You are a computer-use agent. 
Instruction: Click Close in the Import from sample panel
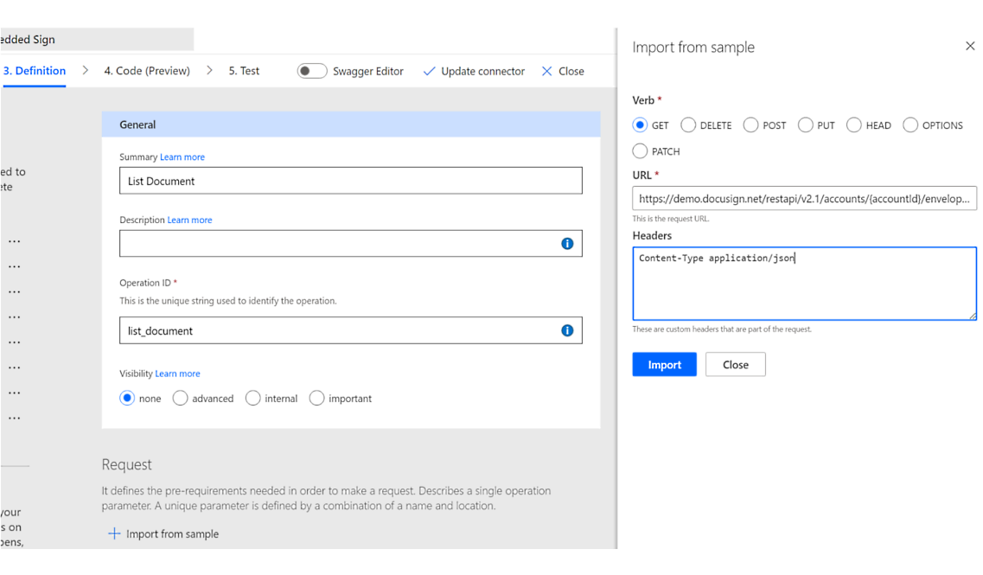point(735,364)
